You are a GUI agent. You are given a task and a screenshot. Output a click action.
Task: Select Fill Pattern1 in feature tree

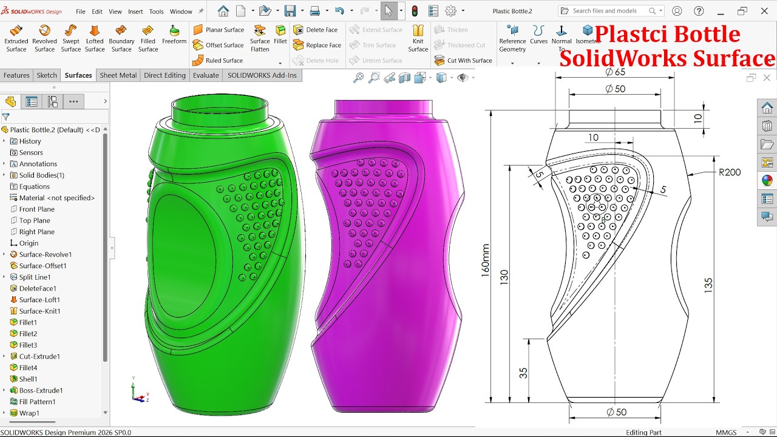click(32, 402)
